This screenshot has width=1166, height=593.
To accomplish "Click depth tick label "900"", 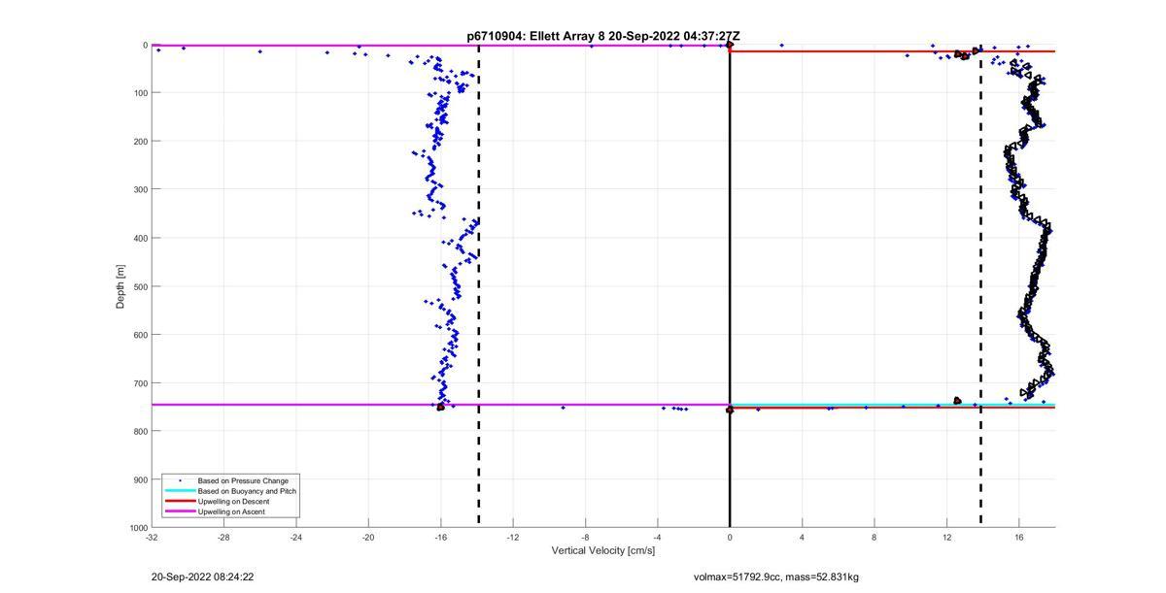I will coord(140,479).
